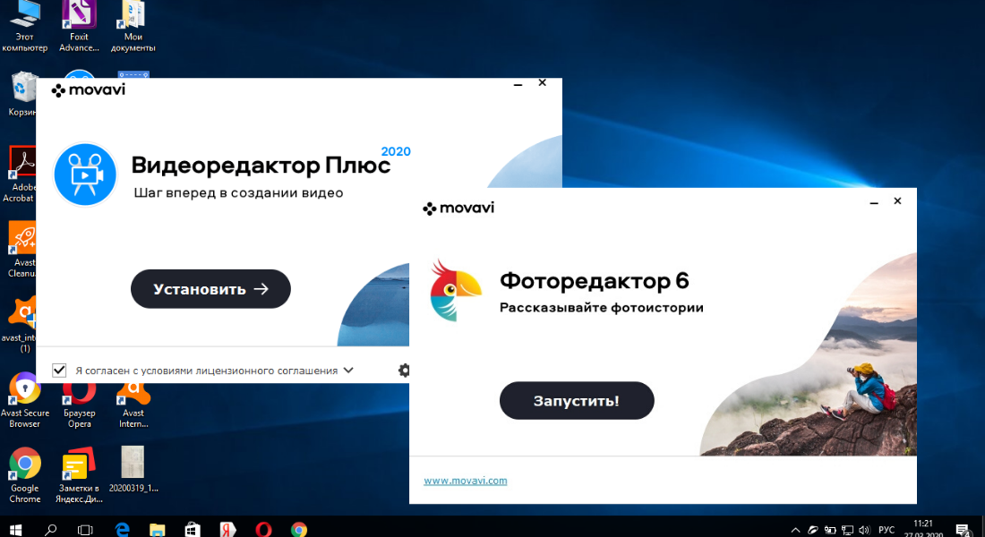
Task: Launch the photo editor with Запустить!
Action: click(577, 401)
